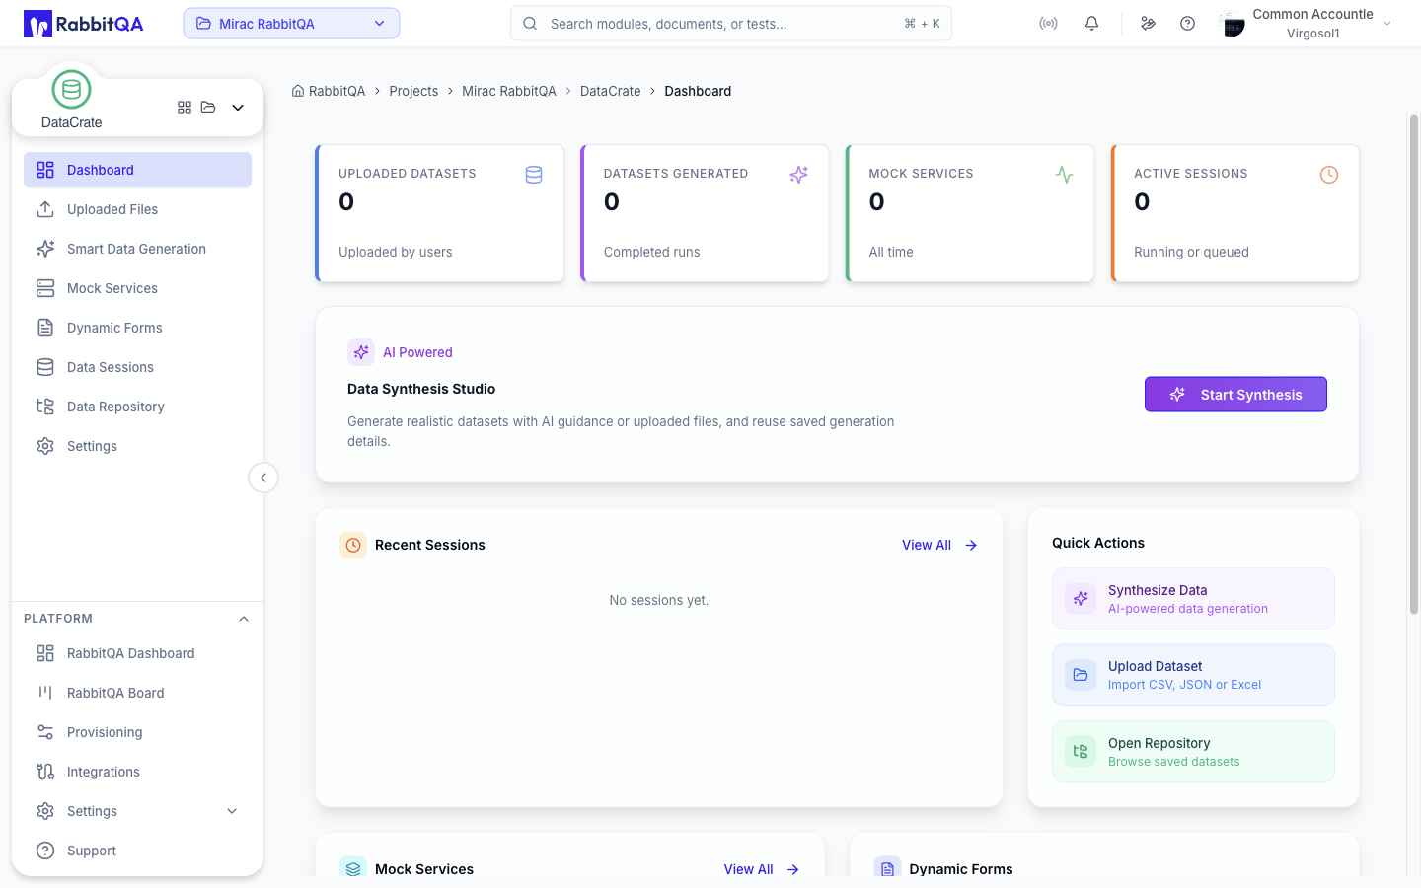Image resolution: width=1421 pixels, height=888 pixels.
Task: Collapse the sidebar with the arrow button
Action: (263, 478)
